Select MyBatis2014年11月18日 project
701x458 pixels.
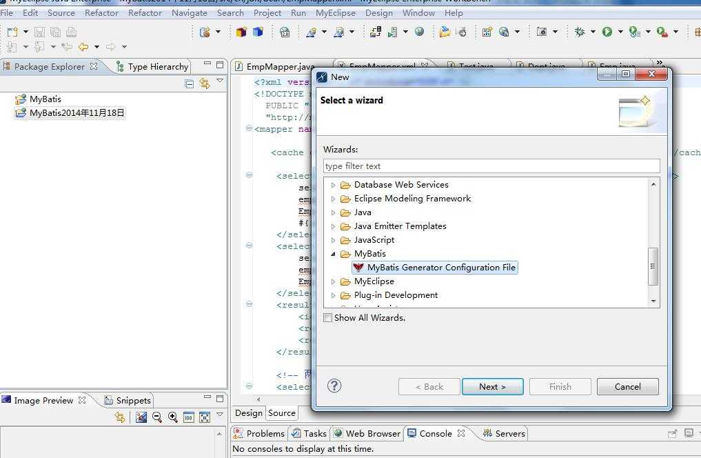click(x=70, y=112)
